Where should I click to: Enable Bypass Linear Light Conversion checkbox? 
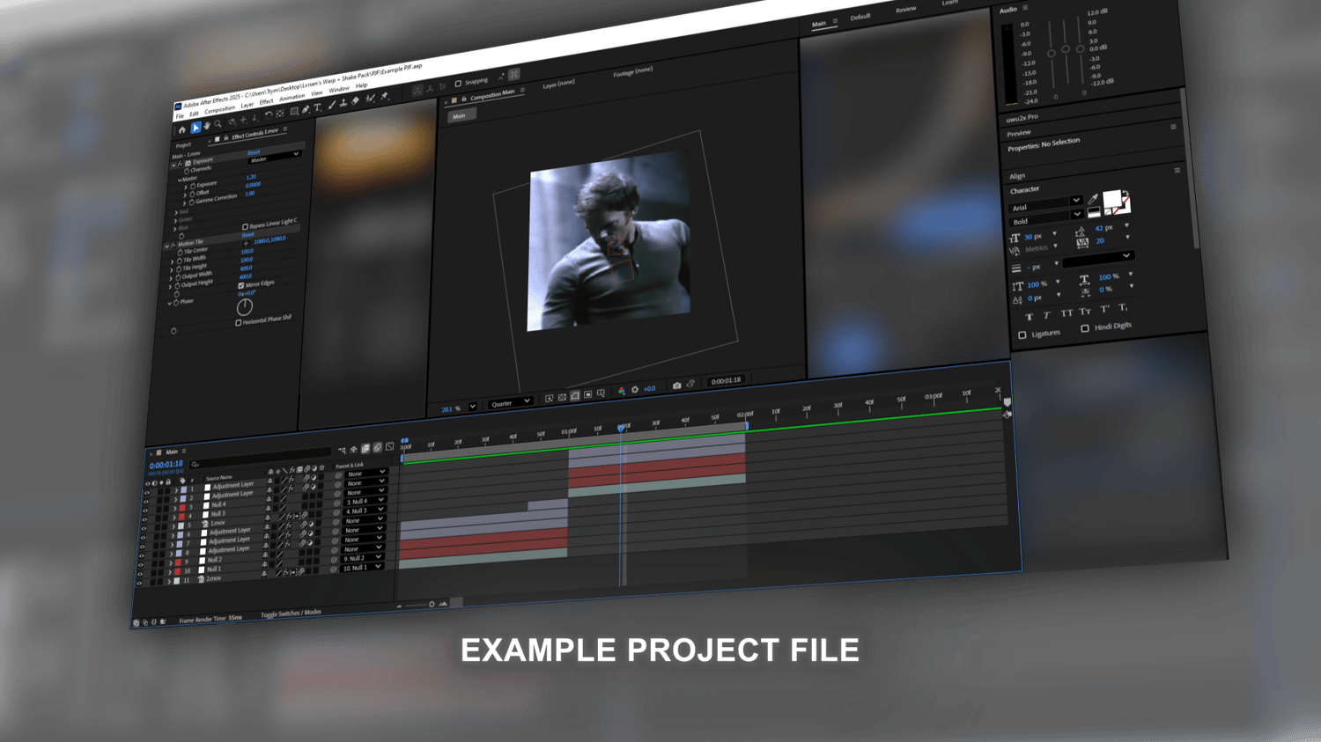pos(245,227)
